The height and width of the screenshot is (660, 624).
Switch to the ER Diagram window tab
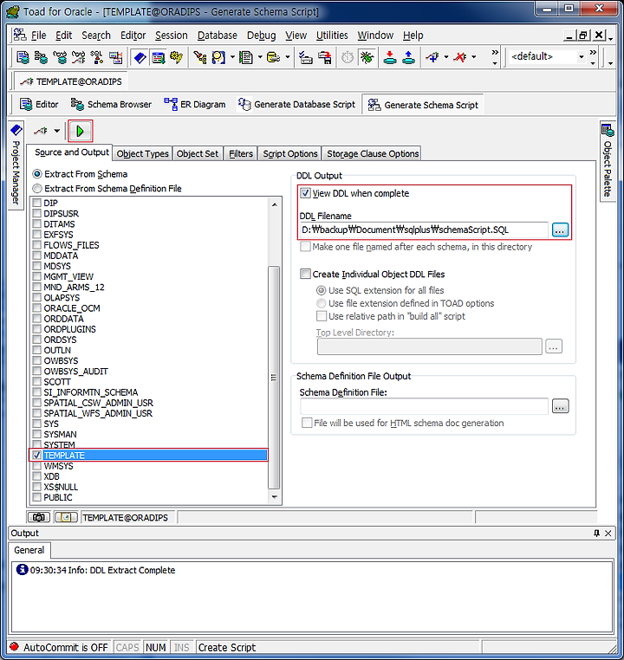(x=194, y=105)
